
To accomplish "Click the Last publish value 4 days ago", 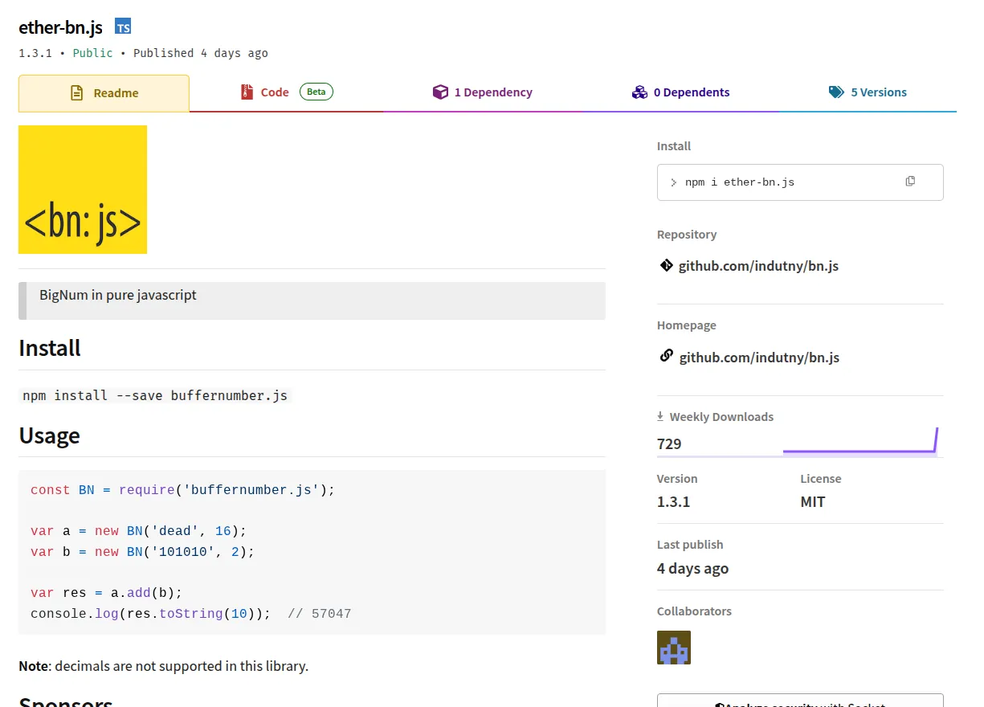I will click(692, 568).
